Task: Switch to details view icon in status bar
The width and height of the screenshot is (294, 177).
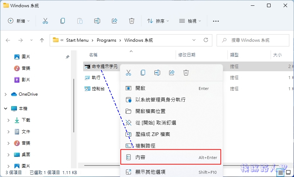Action: [280, 172]
